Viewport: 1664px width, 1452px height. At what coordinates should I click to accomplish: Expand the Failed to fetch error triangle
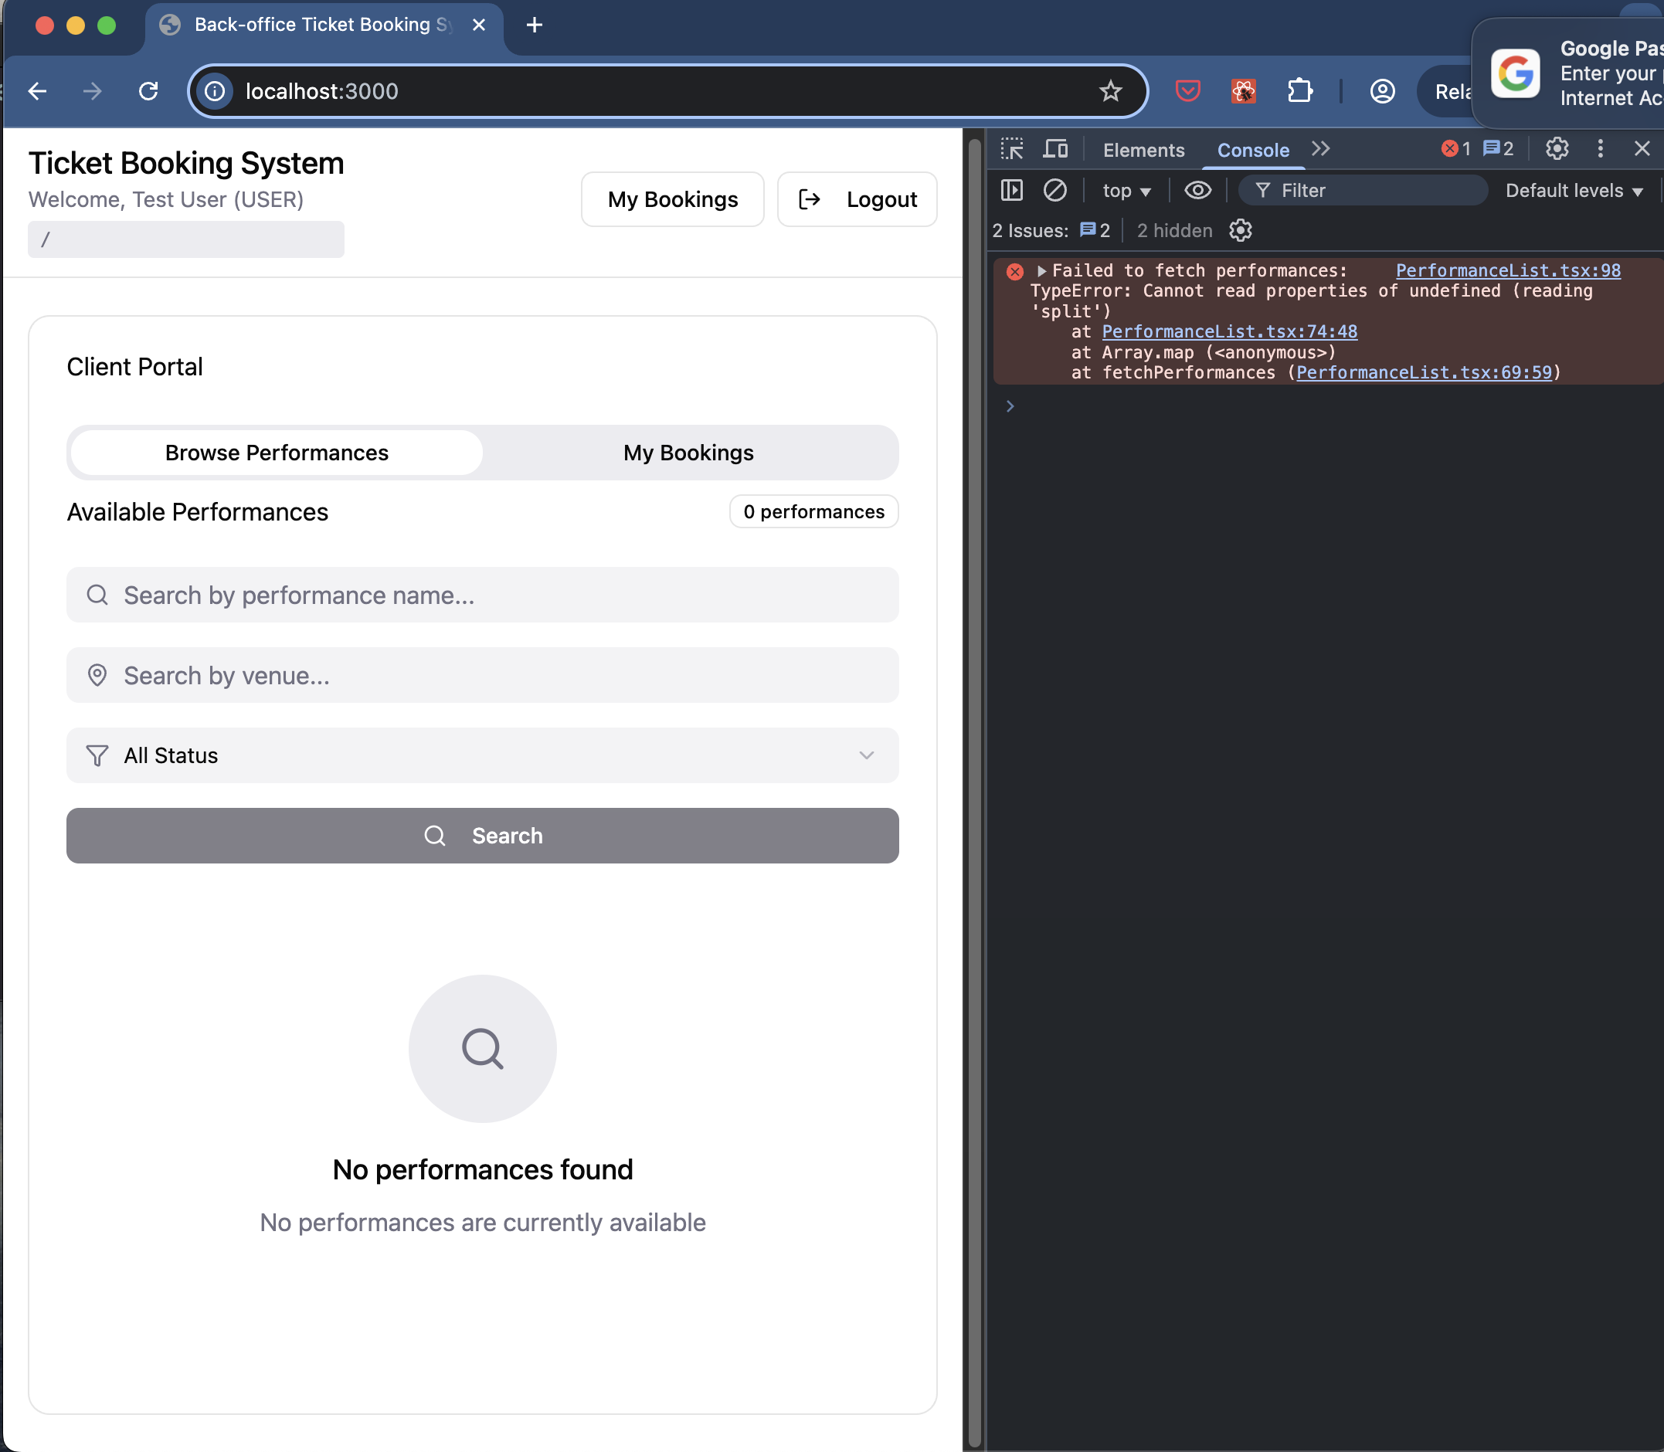click(1041, 270)
